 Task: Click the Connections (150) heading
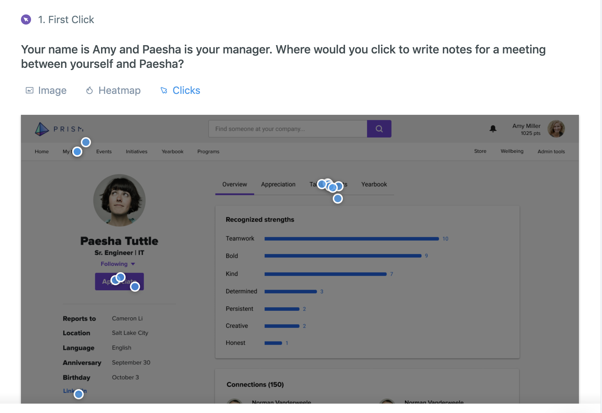point(255,384)
